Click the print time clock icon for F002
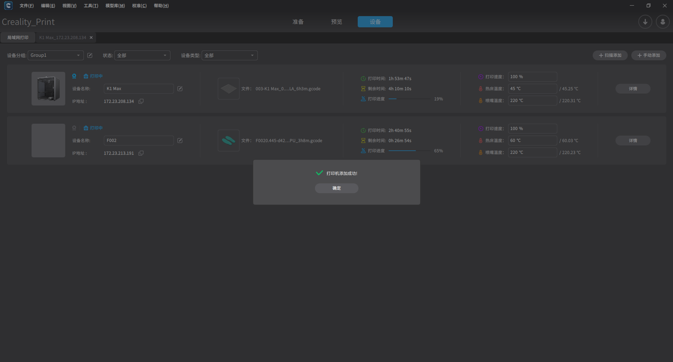Viewport: 673px width, 362px height. tap(363, 130)
